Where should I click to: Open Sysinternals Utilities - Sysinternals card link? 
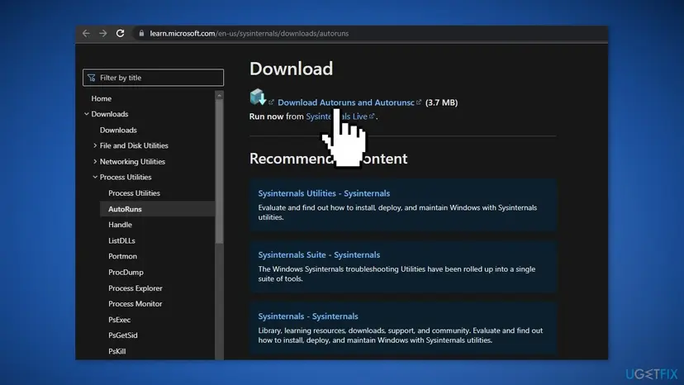(324, 193)
